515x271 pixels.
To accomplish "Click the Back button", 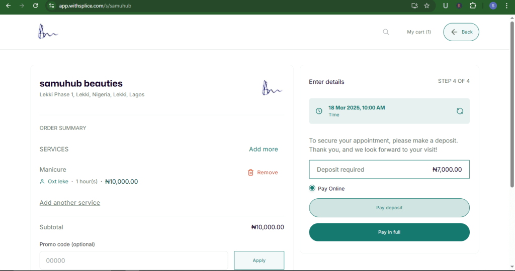I will (x=461, y=32).
